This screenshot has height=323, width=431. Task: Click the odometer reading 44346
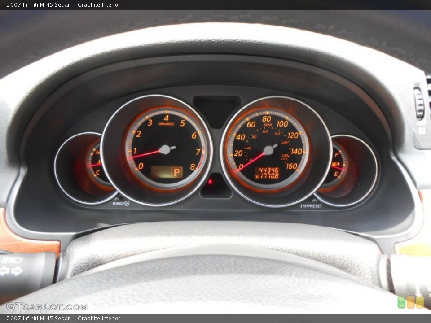pos(268,170)
